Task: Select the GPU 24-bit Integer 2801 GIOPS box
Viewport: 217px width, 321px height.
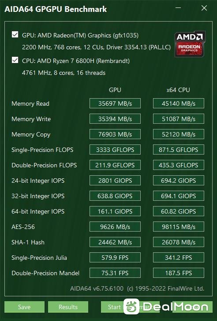Action: pos(115,181)
